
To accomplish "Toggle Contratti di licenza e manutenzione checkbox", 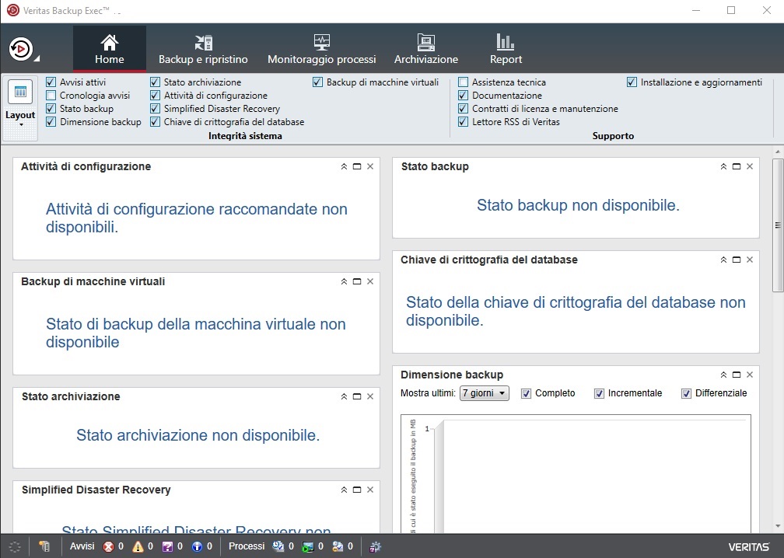I will point(464,108).
